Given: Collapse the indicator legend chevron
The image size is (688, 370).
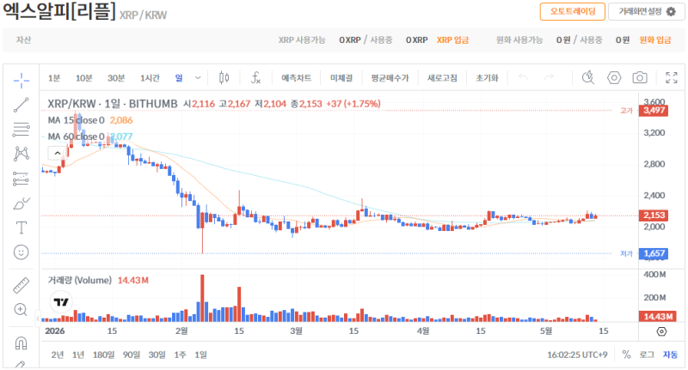Looking at the screenshot, I should [x=58, y=154].
